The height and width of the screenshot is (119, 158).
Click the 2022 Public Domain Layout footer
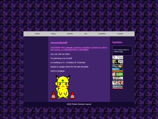pos(79,104)
